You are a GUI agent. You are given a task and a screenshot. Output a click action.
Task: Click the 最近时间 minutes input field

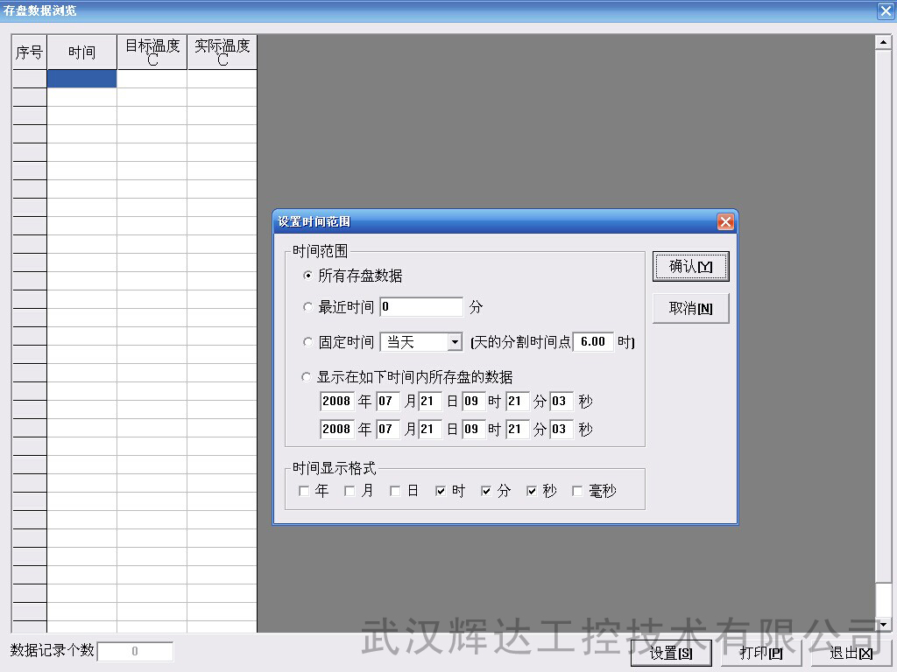420,307
